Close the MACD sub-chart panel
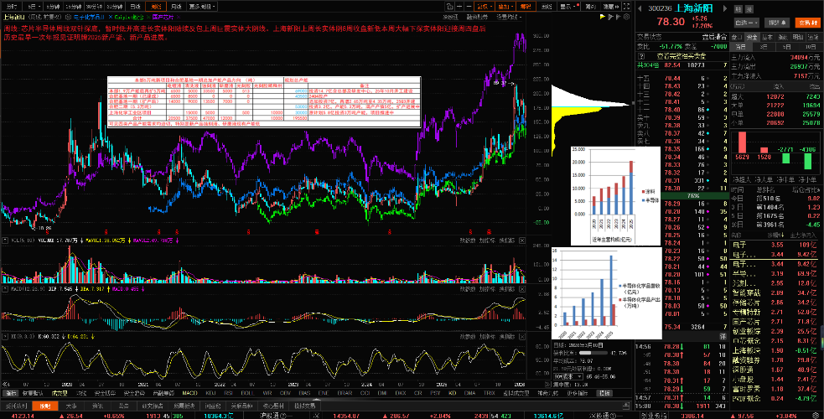 point(522,289)
